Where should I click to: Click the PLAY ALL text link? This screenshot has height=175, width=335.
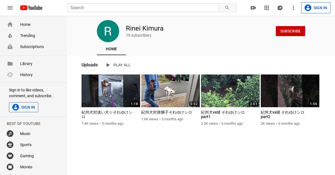click(122, 65)
